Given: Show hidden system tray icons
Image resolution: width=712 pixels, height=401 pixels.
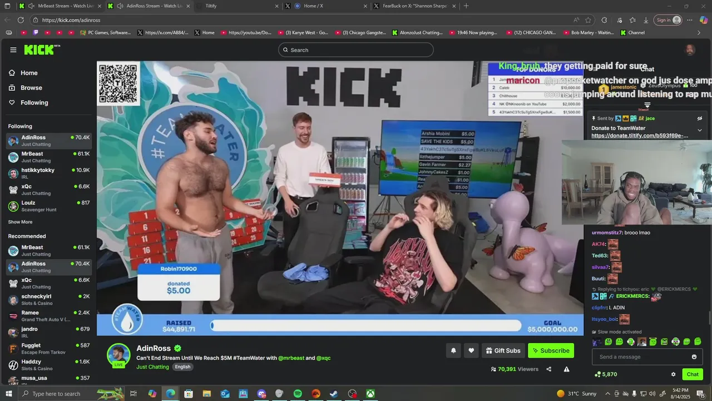Looking at the screenshot, I should (x=607, y=394).
